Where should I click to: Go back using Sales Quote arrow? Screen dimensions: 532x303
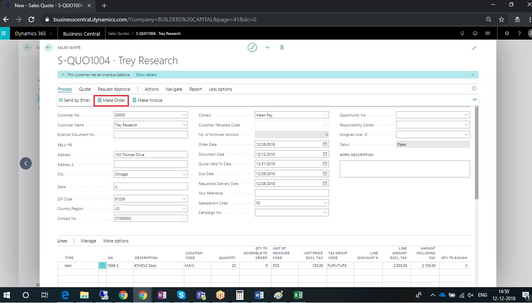(48, 48)
